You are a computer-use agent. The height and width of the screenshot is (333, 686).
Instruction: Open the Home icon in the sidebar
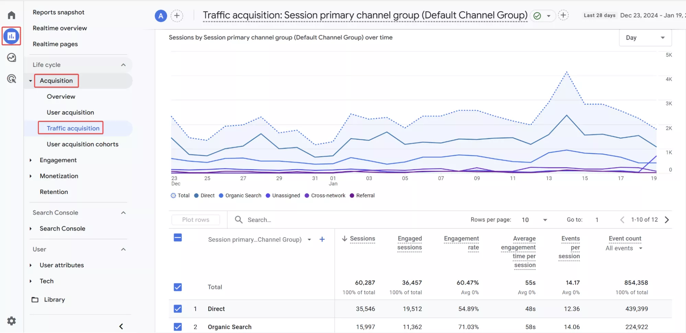point(11,15)
